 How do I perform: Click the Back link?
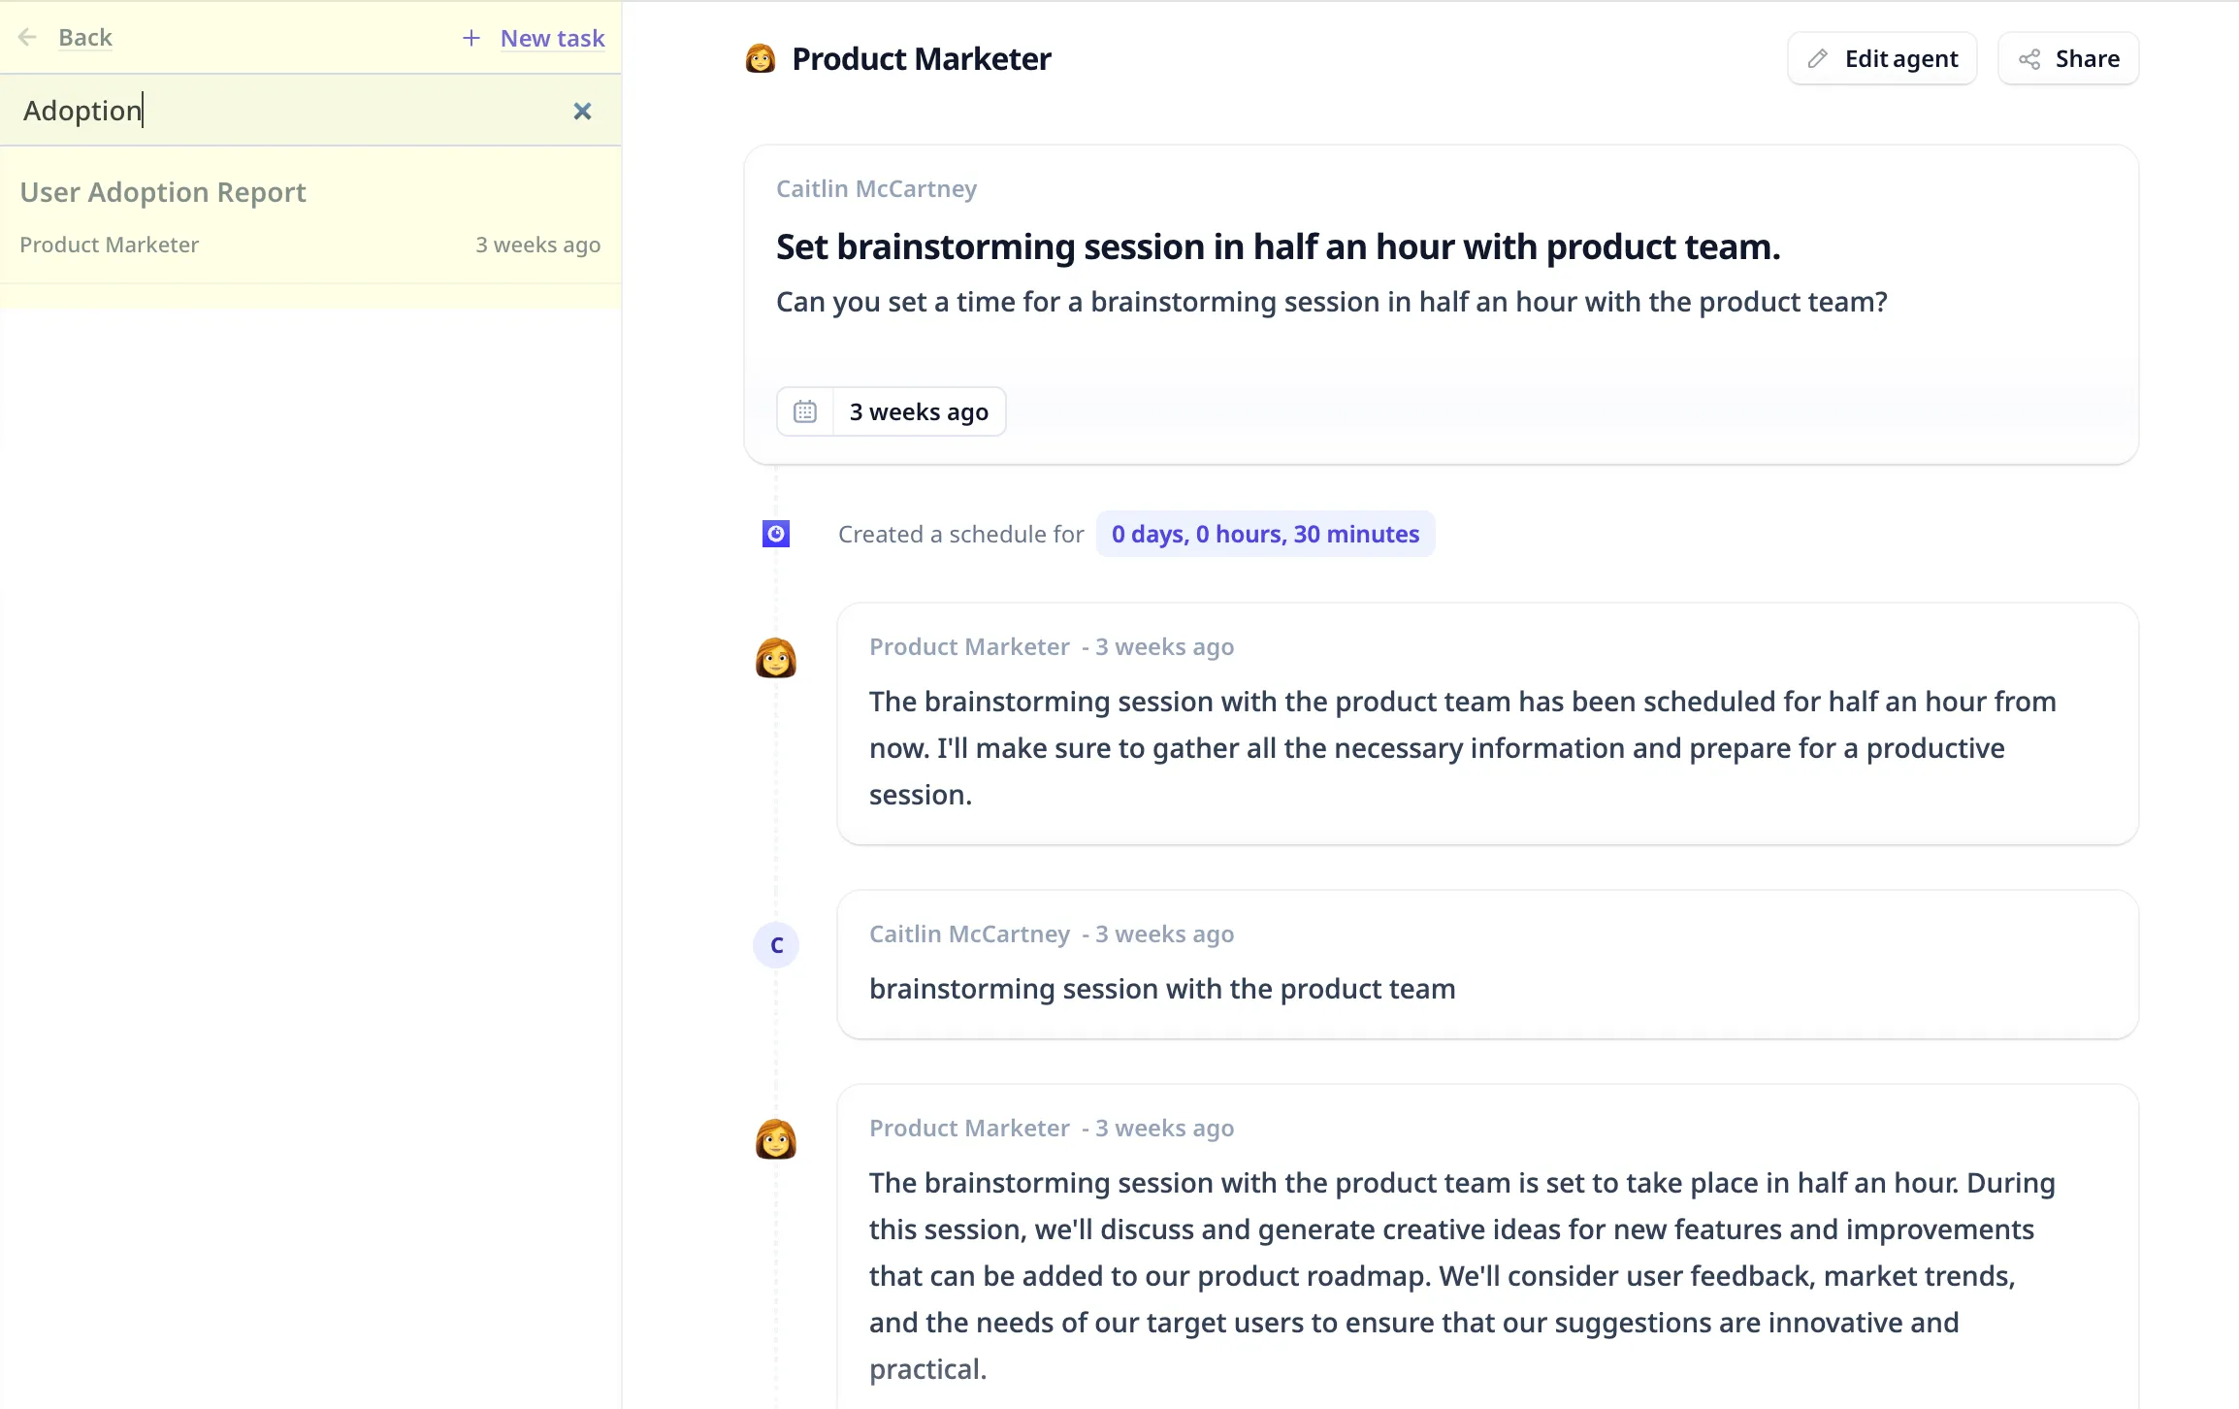click(x=85, y=38)
